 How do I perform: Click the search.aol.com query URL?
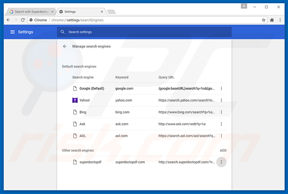click(187, 136)
